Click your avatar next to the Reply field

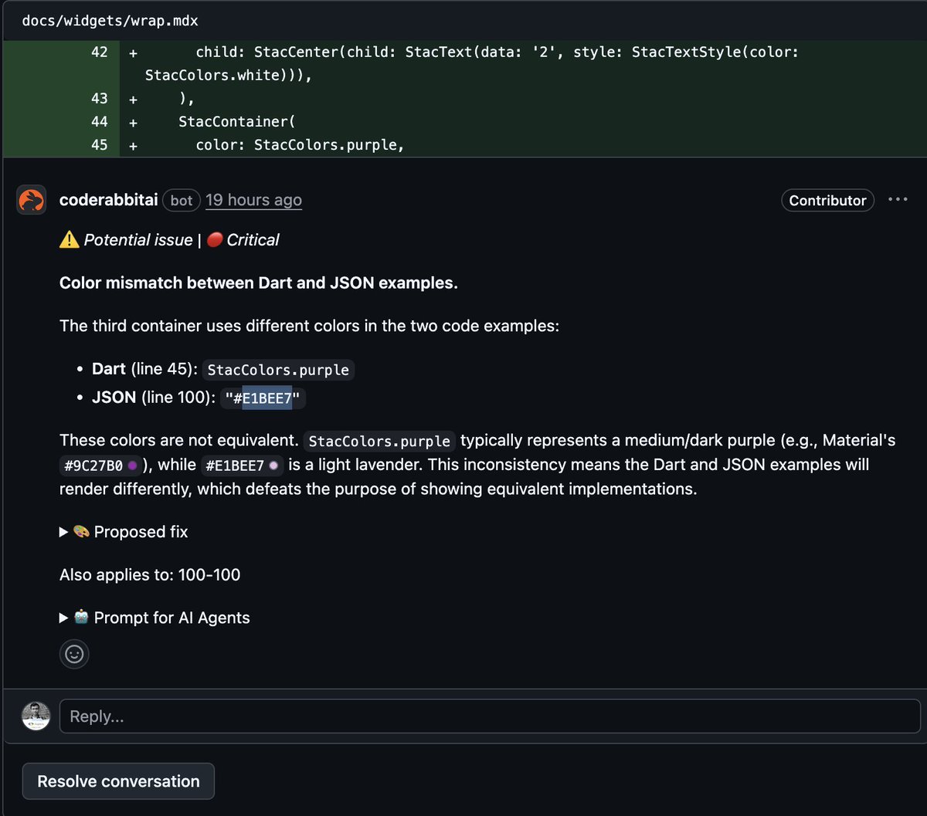click(35, 716)
